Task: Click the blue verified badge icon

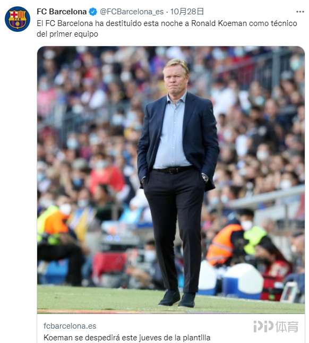Action: [93, 12]
